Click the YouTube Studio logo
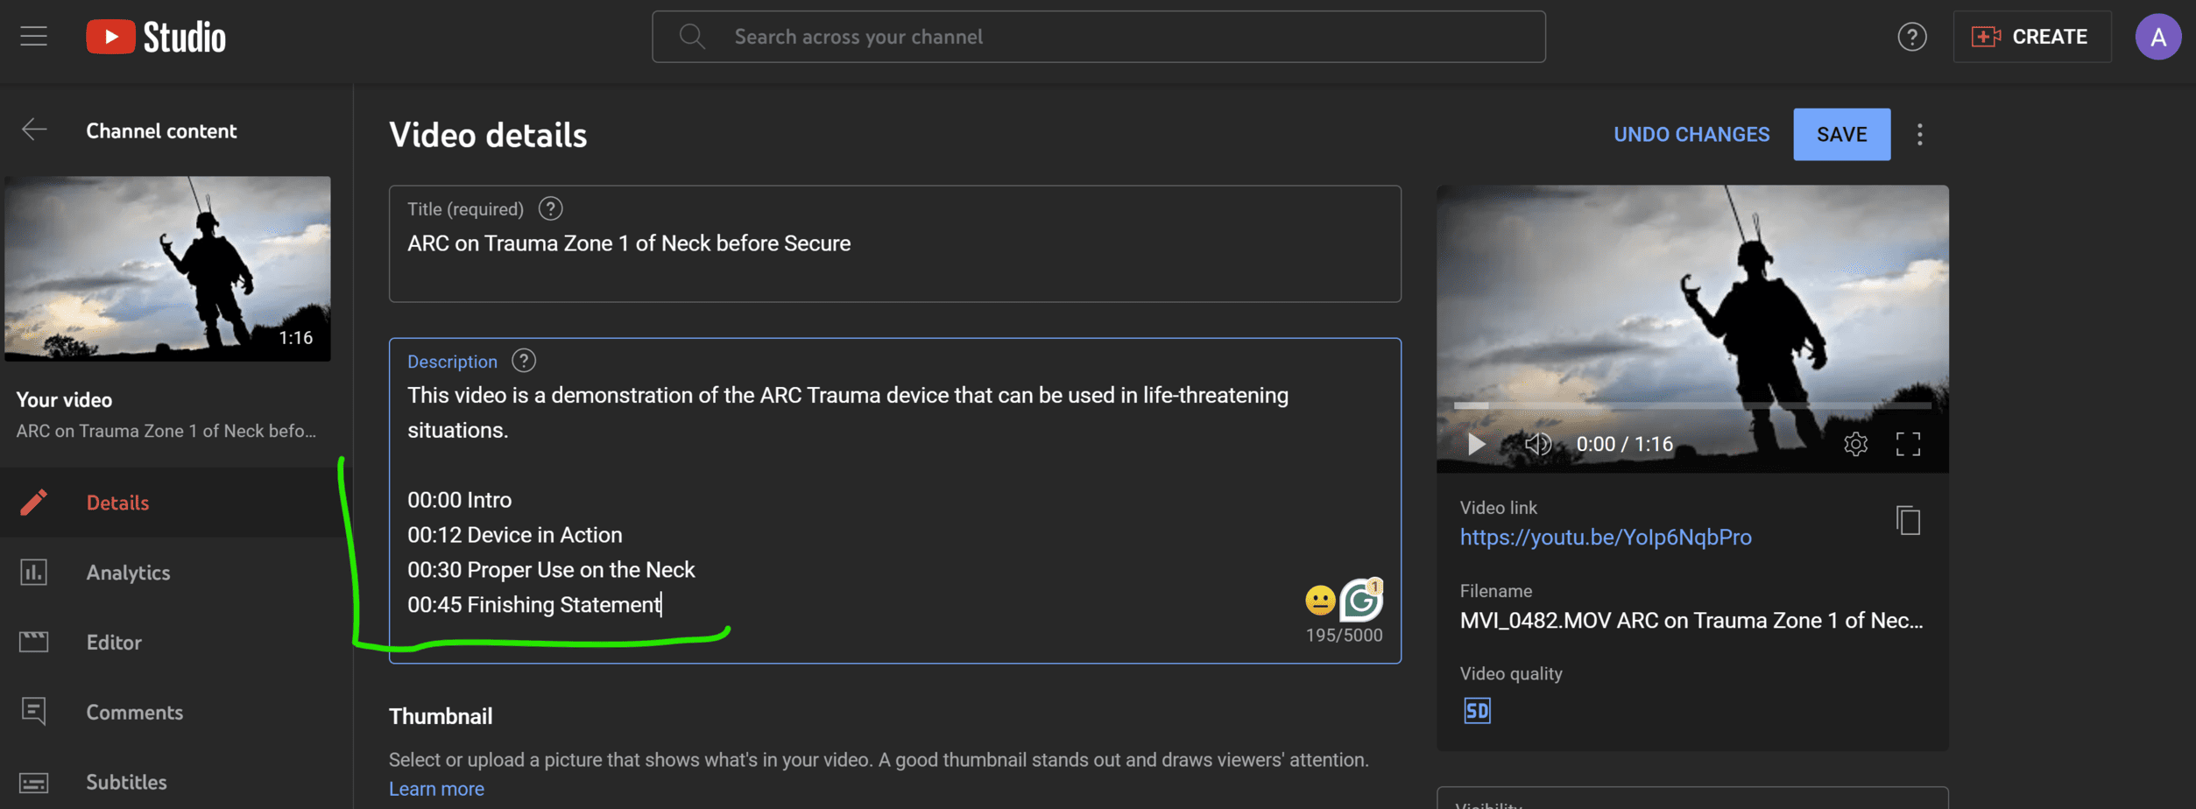 156,37
